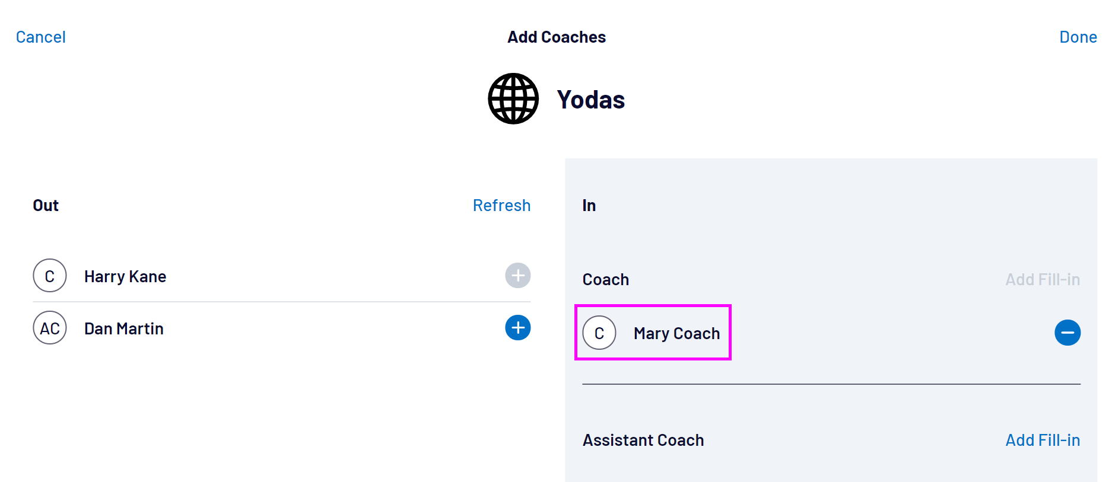The height and width of the screenshot is (482, 1112).
Task: Refresh the Out coaches list
Action: coord(501,205)
